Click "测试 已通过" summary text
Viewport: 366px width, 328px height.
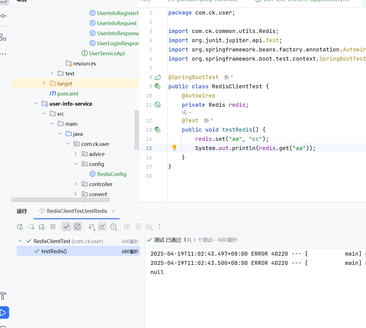point(168,240)
